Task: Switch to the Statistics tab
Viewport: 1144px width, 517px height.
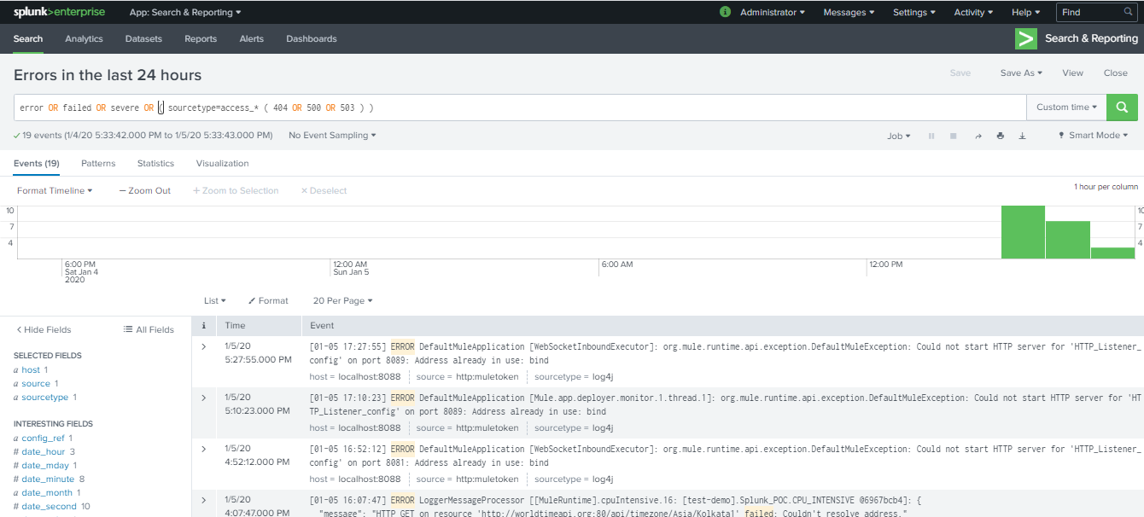Action: coord(155,163)
